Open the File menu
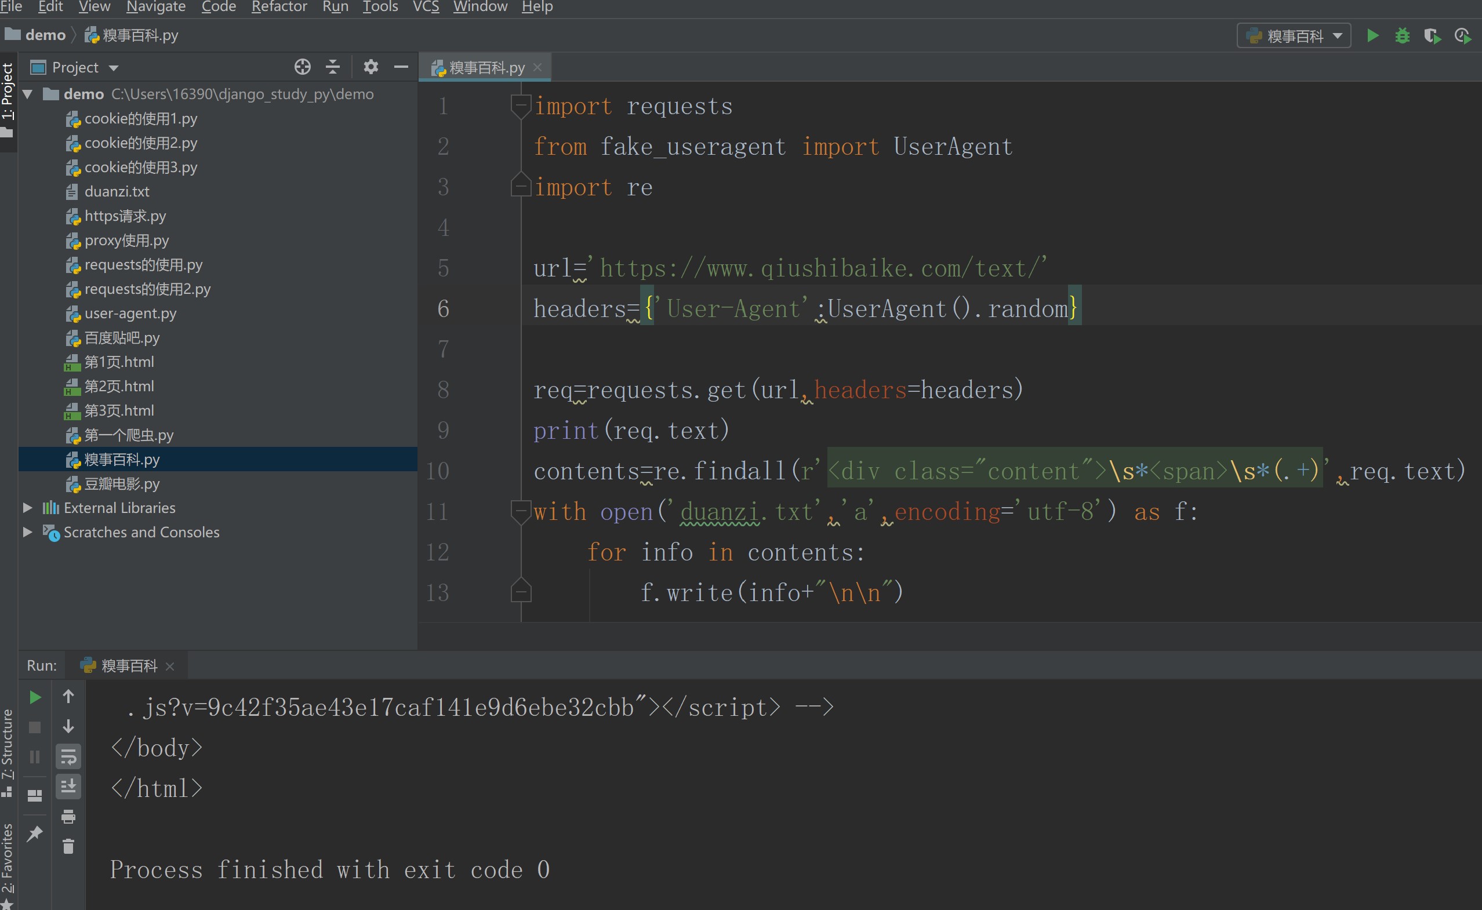This screenshot has height=910, width=1482. [x=11, y=6]
